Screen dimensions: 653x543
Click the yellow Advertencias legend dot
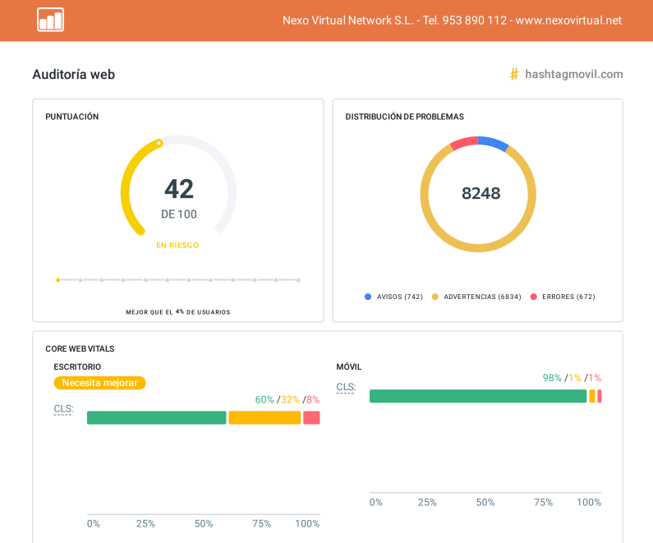435,297
